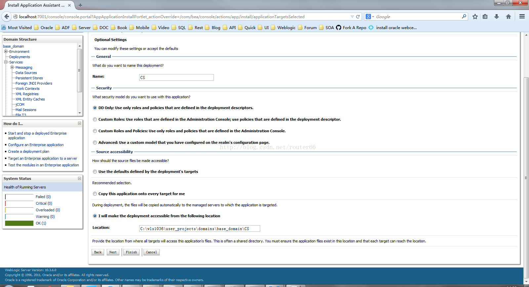529x287 pixels.
Task: Collapse the How do I panel
Action: coord(79,123)
